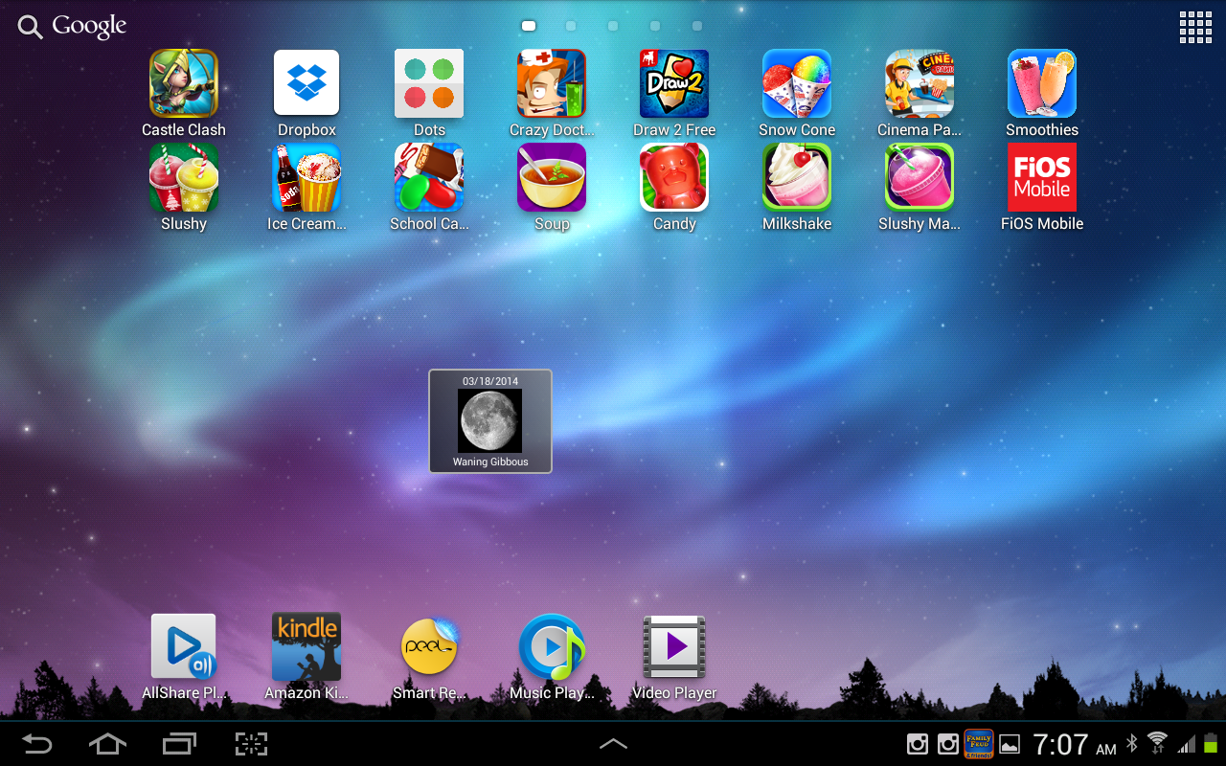Open the Snow Cone app
Screen dimensions: 1226x766
pyautogui.click(x=797, y=84)
